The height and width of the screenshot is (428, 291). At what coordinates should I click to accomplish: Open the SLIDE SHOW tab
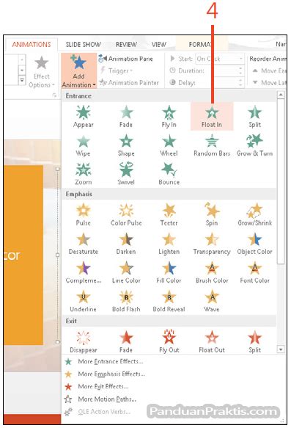(83, 45)
